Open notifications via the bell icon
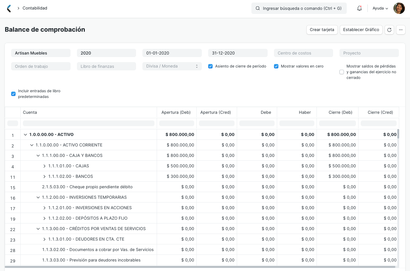The image size is (410, 271). coord(359,8)
